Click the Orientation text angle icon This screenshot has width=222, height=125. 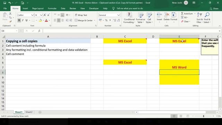[x=67, y=15]
